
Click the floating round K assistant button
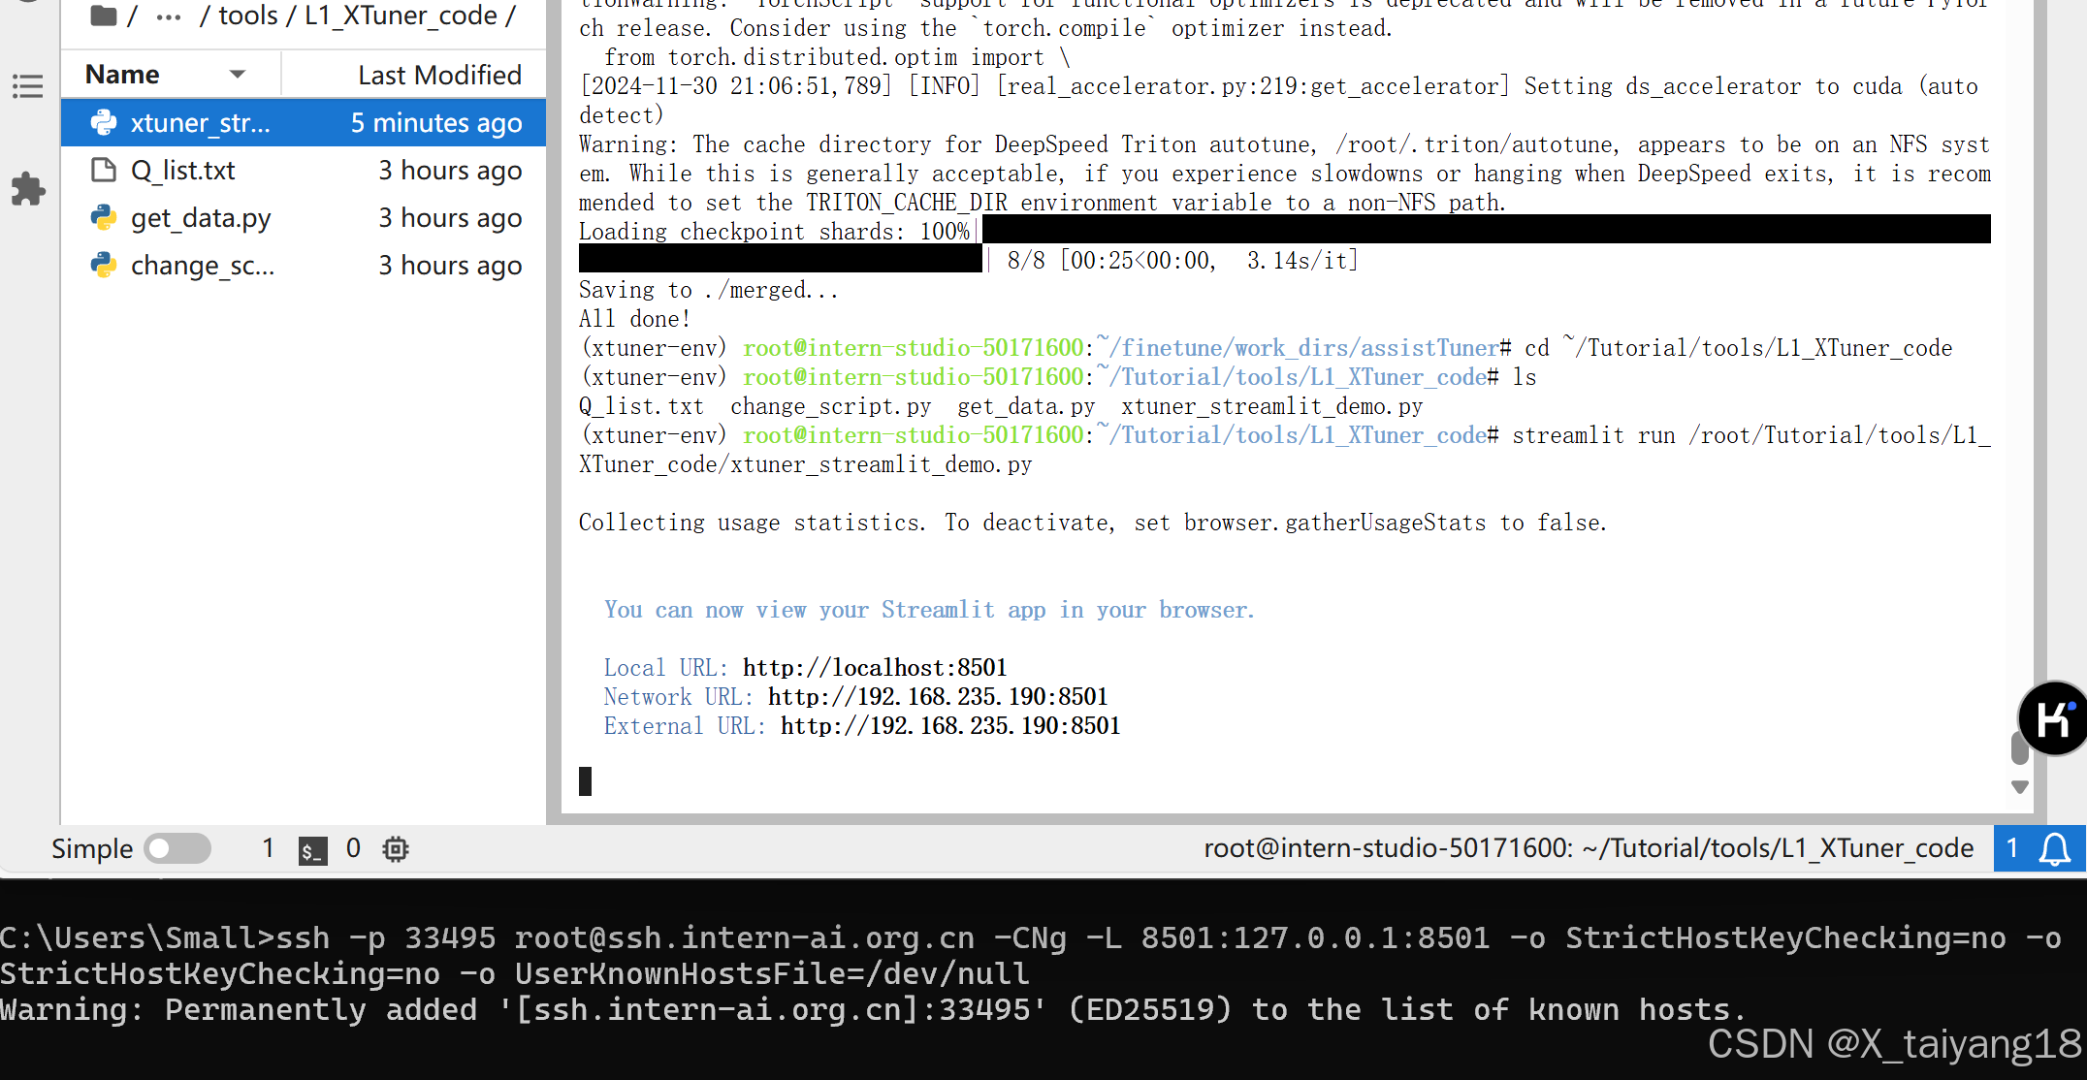coord(2052,719)
